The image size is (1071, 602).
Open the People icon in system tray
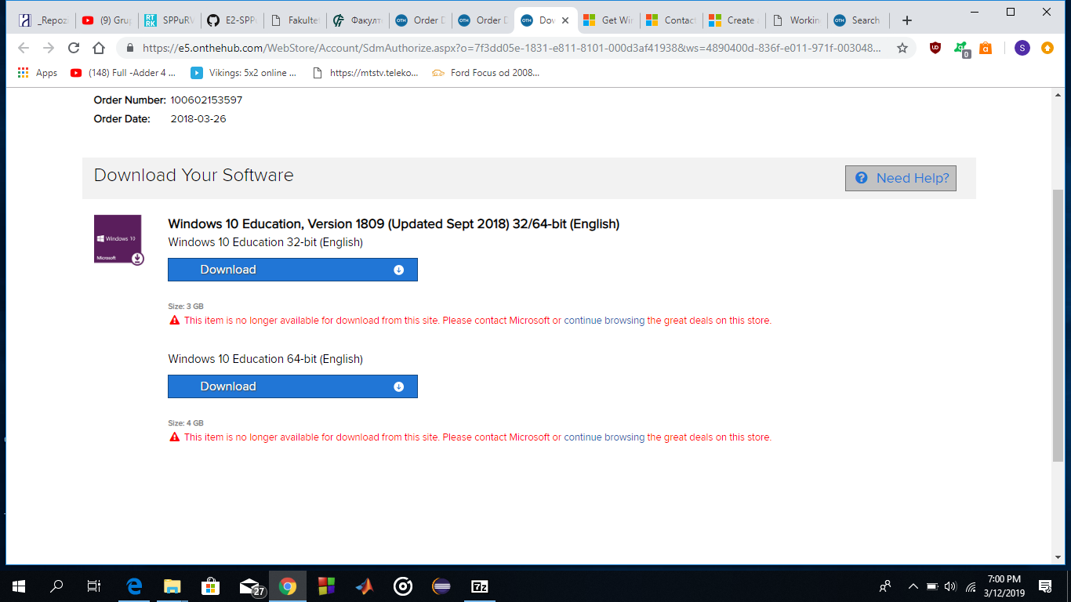[885, 586]
